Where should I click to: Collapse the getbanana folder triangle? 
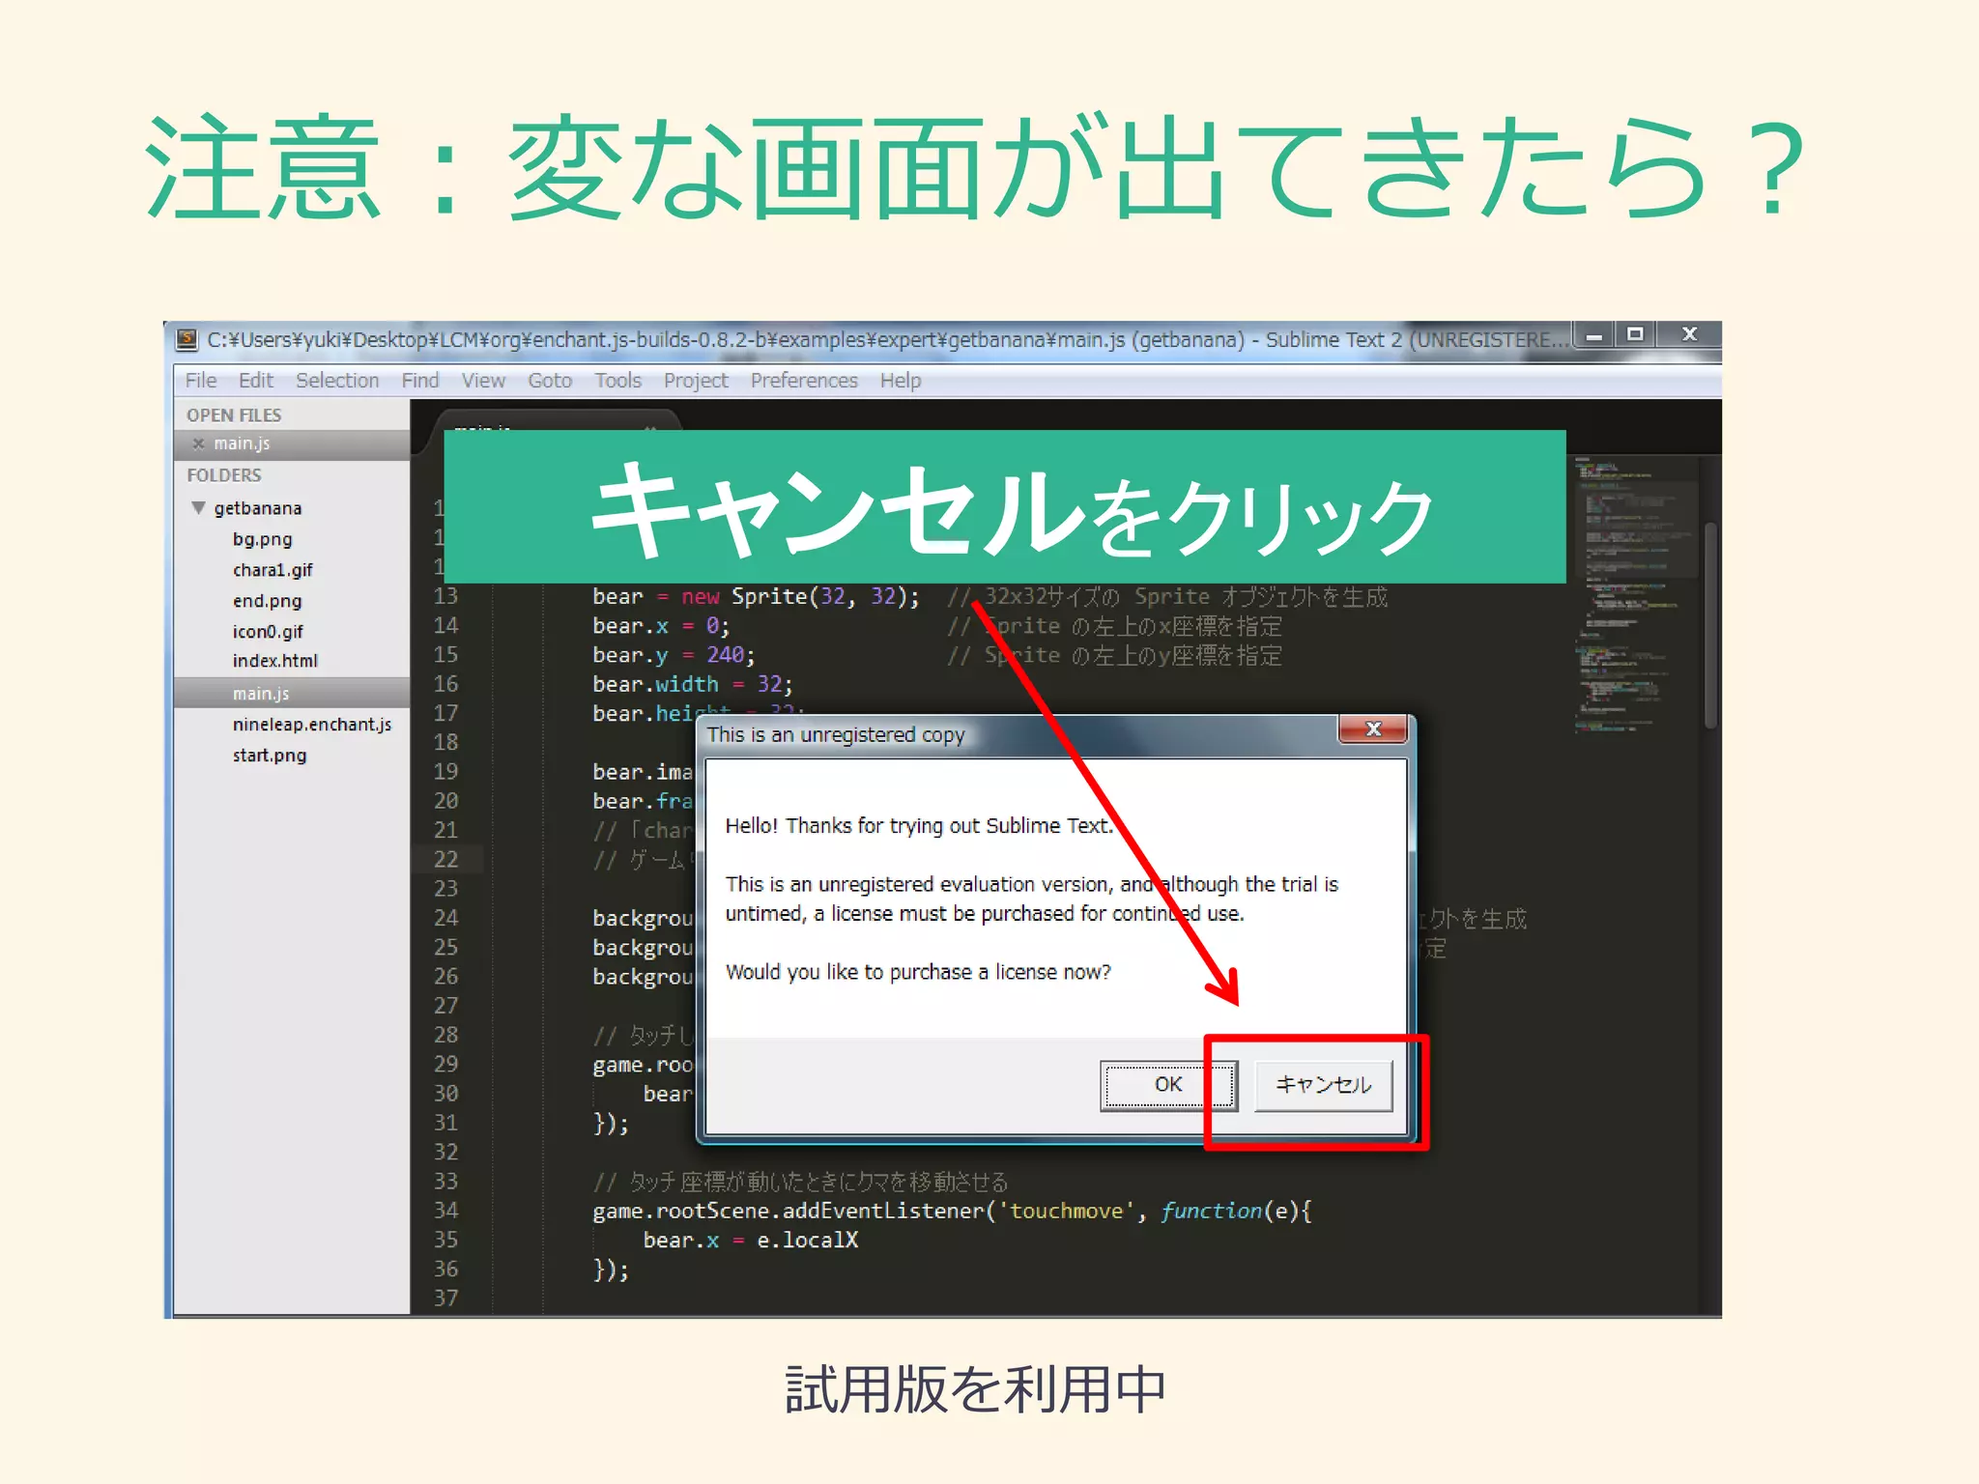pyautogui.click(x=198, y=507)
